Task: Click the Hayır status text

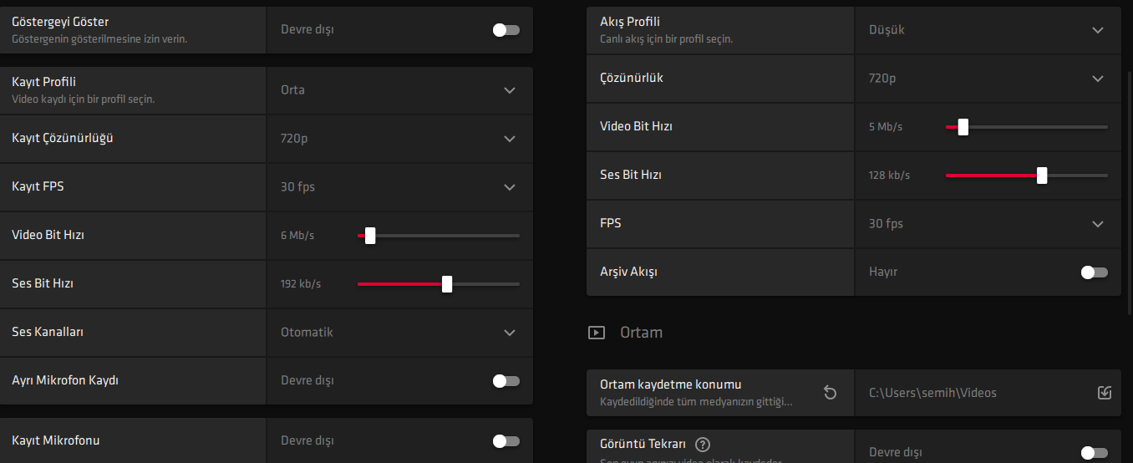Action: coord(883,272)
